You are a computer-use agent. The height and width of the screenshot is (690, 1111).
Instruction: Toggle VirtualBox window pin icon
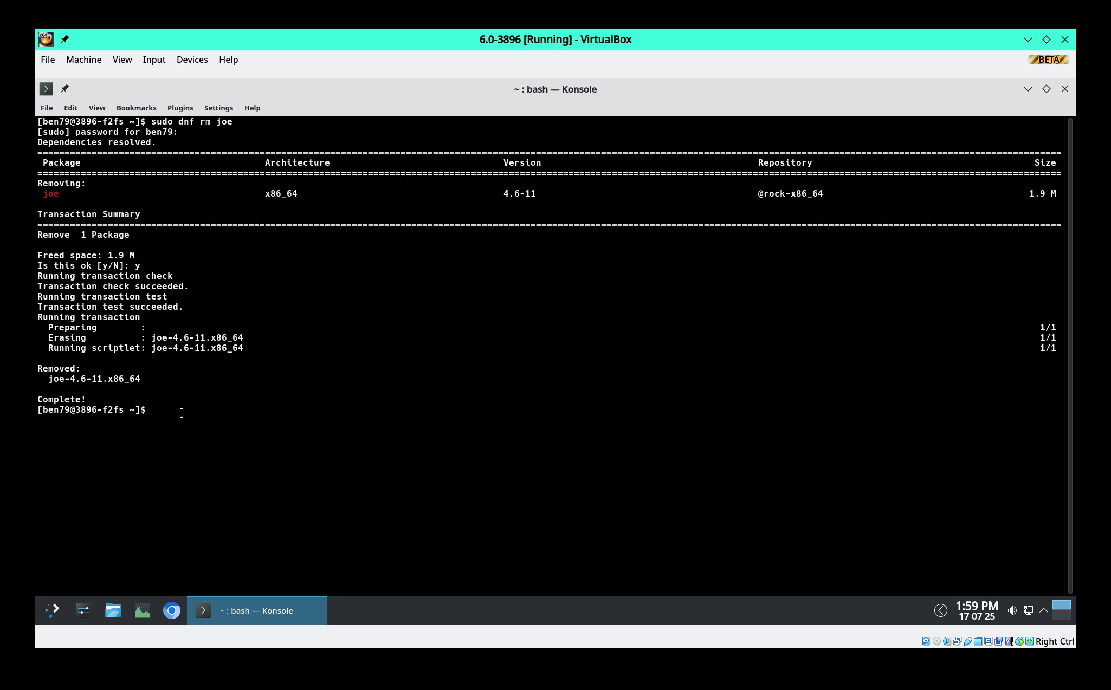coord(64,39)
